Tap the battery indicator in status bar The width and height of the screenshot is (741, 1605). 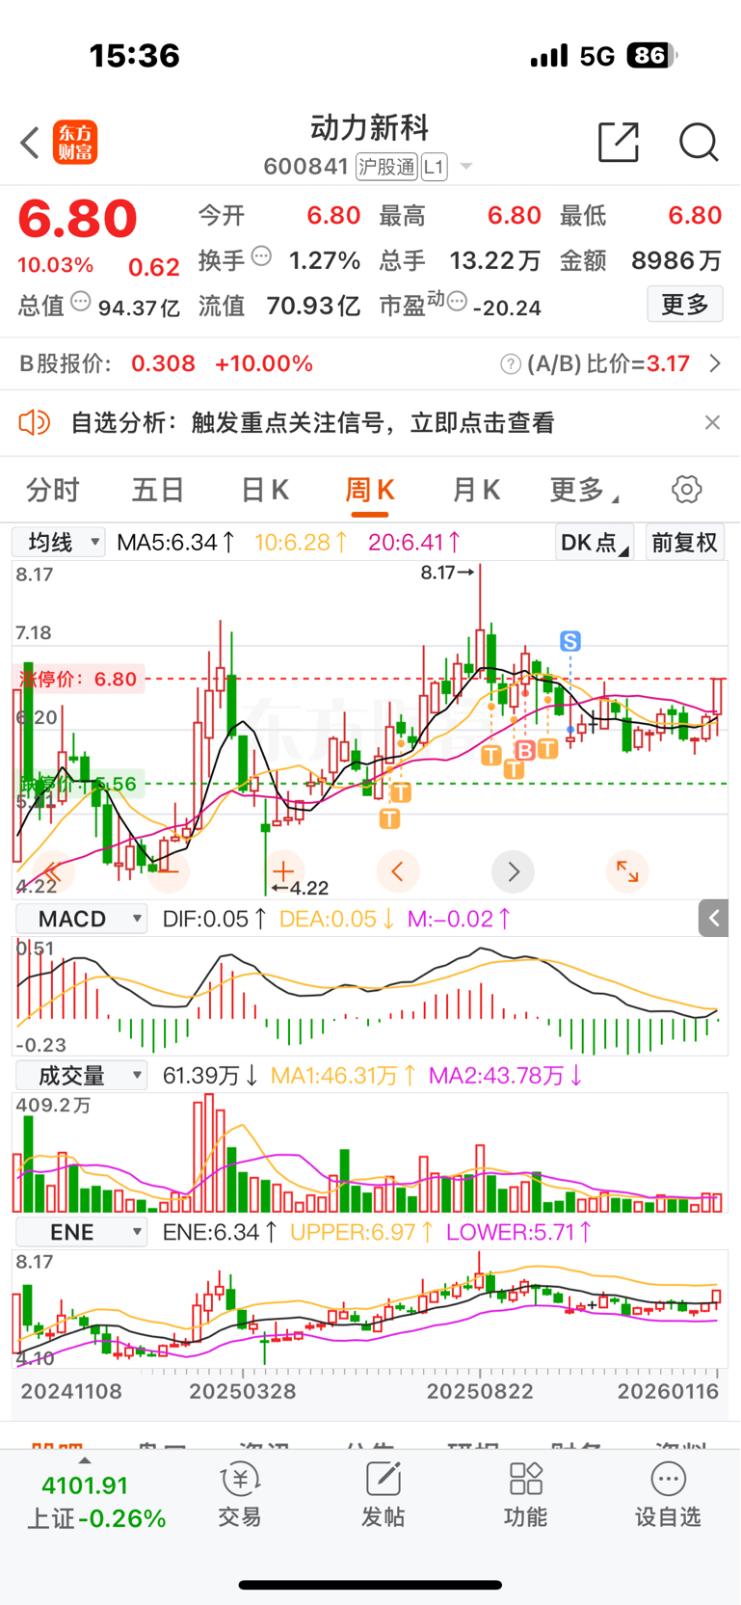(x=652, y=55)
